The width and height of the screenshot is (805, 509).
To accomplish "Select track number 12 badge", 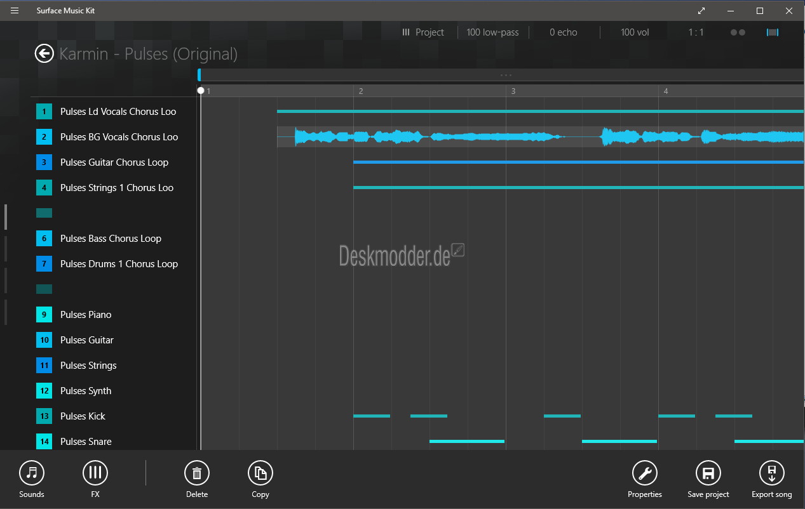I will pyautogui.click(x=44, y=391).
